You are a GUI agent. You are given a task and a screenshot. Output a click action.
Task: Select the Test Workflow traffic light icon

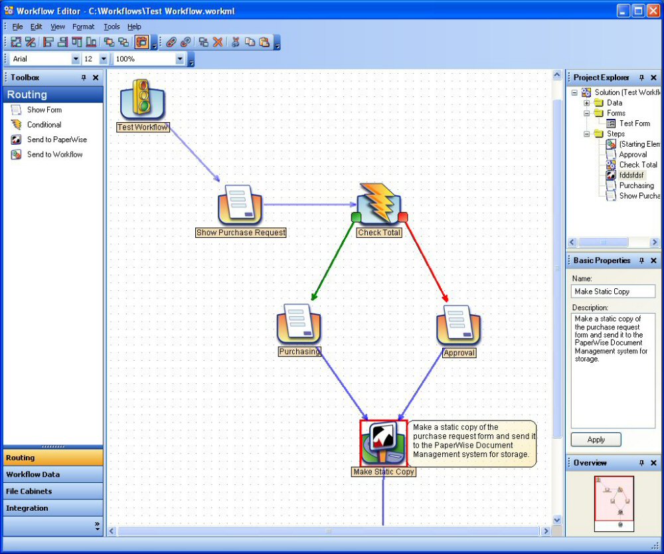coord(141,100)
